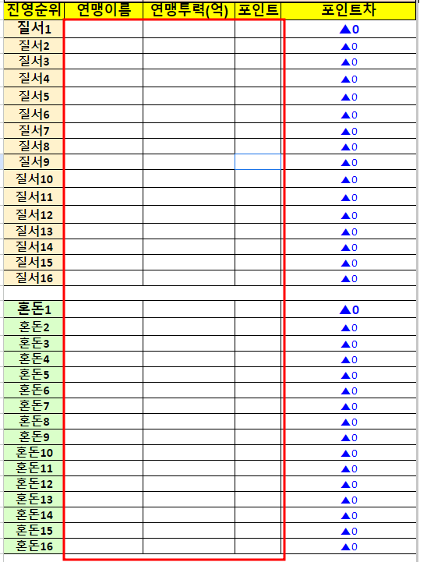Click the 포인트차 triangle in 질서10 row
427x562 pixels.
[345, 179]
